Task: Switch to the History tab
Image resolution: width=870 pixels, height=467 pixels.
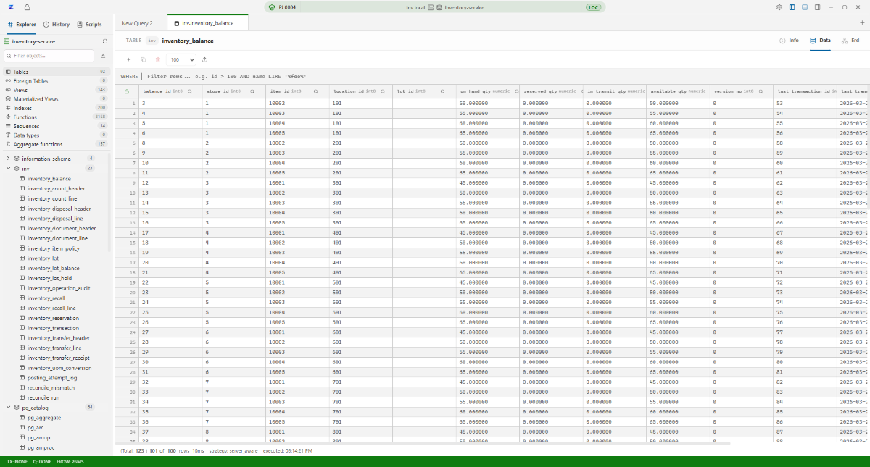Action: click(57, 24)
